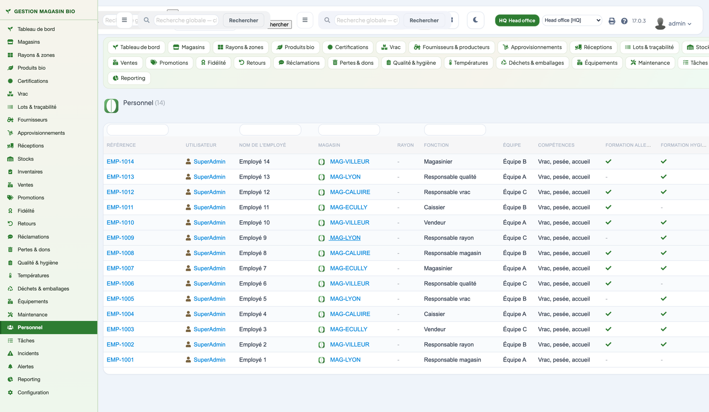Image resolution: width=709 pixels, height=412 pixels.
Task: Focus the Référence column filter field
Action: pos(137,130)
